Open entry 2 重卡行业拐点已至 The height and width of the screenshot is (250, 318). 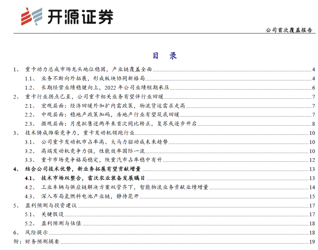point(164,96)
